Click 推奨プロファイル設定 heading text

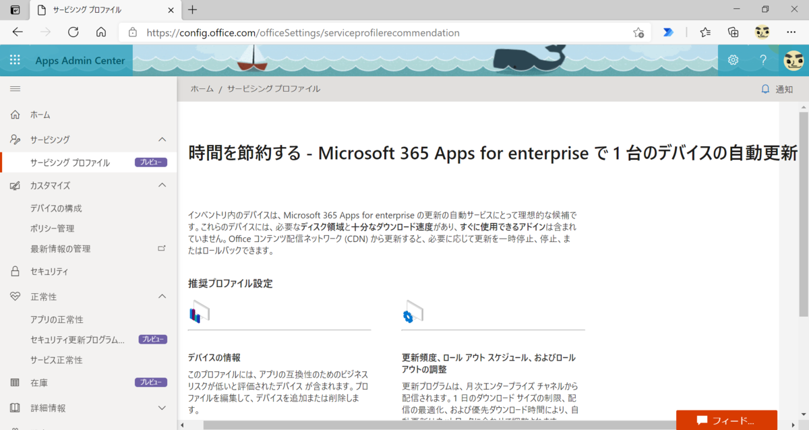(x=231, y=284)
